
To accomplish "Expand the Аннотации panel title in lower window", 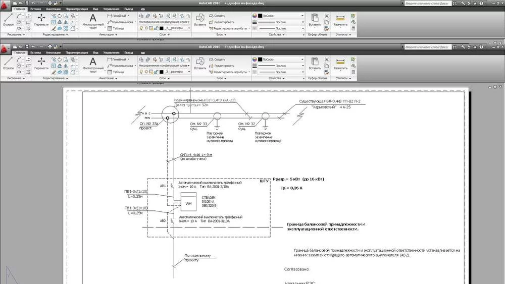I will click(x=108, y=78).
